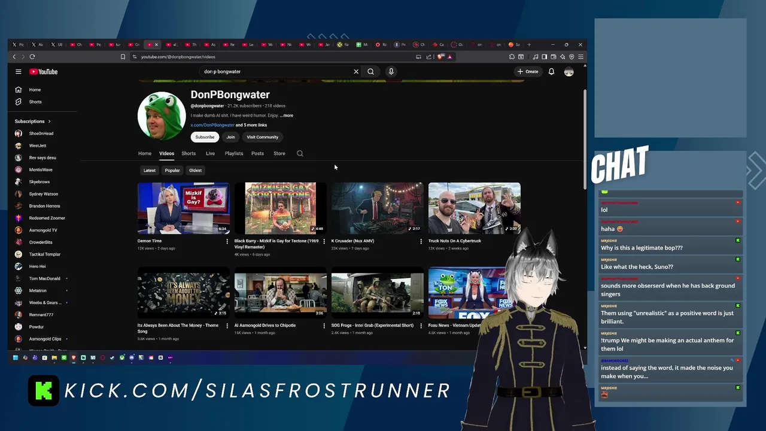Open the Brave Rewards triangle icon
This screenshot has height=431, width=766.
point(449,57)
